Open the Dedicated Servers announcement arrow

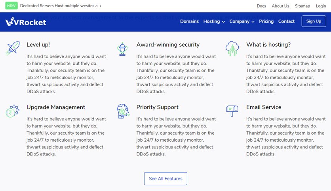(x=100, y=6)
